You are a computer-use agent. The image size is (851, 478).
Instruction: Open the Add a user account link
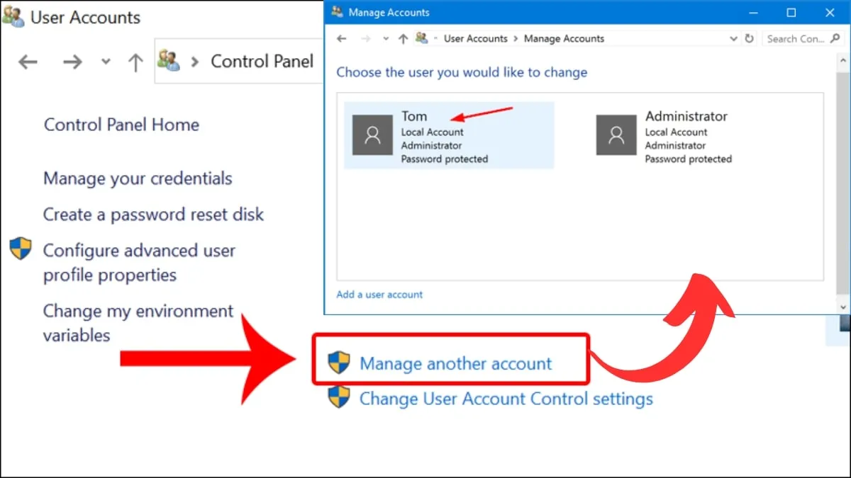(379, 295)
